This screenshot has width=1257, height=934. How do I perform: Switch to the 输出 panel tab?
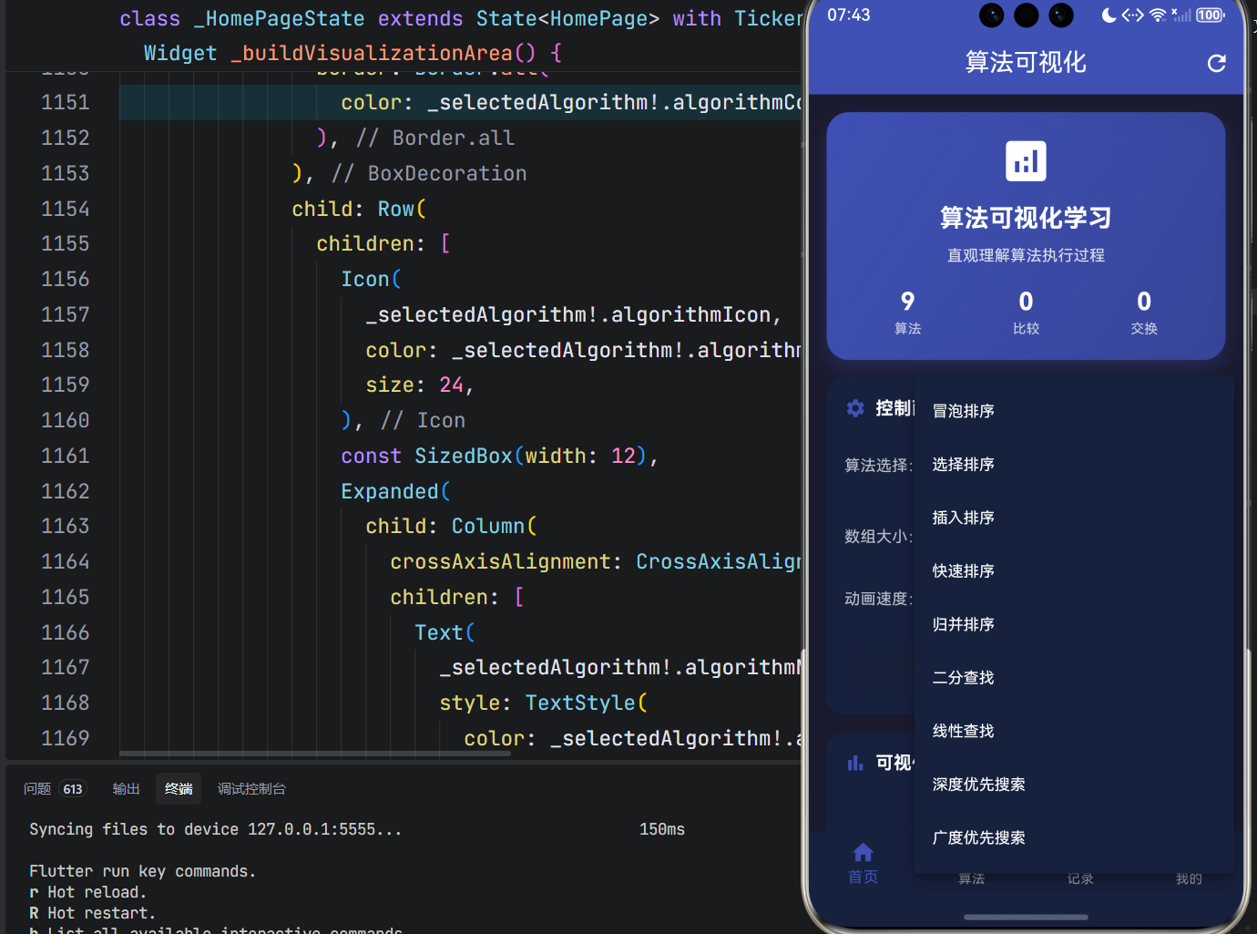click(126, 789)
